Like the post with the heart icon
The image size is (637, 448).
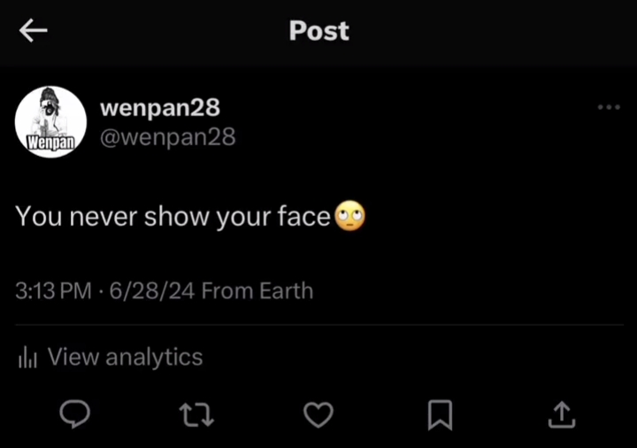pos(318,413)
